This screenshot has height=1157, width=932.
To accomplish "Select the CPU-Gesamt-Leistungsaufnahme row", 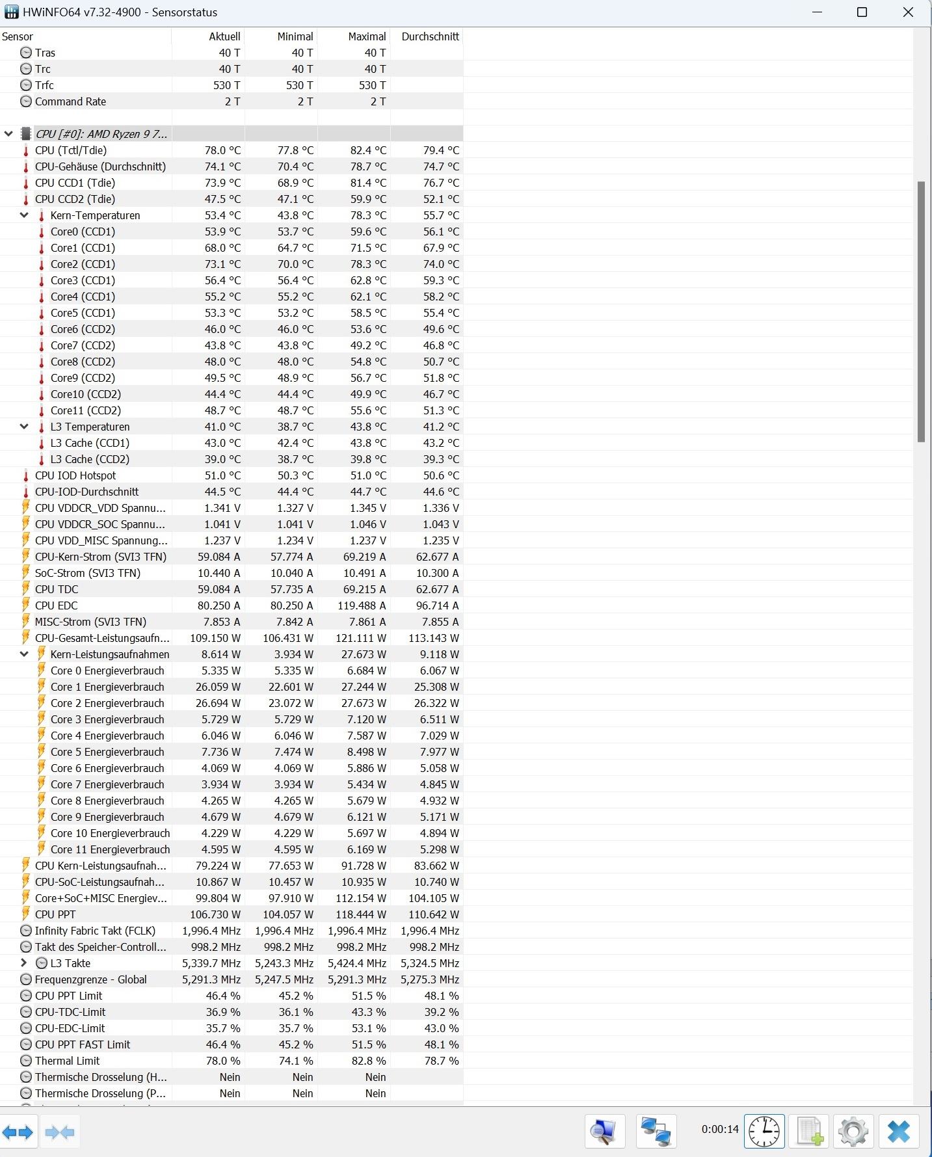I will point(232,638).
